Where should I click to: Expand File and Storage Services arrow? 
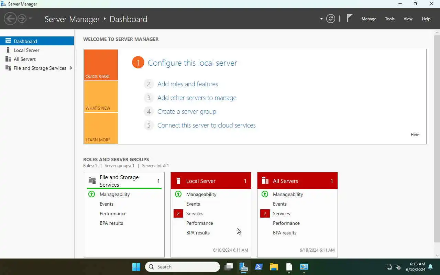coord(71,68)
